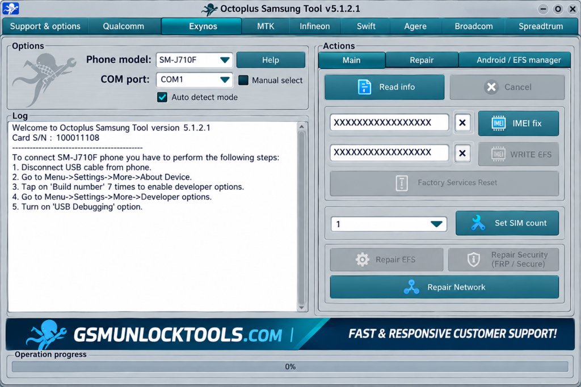Maximize the Octoplus window
This screenshot has width=581, height=387.
558,9
